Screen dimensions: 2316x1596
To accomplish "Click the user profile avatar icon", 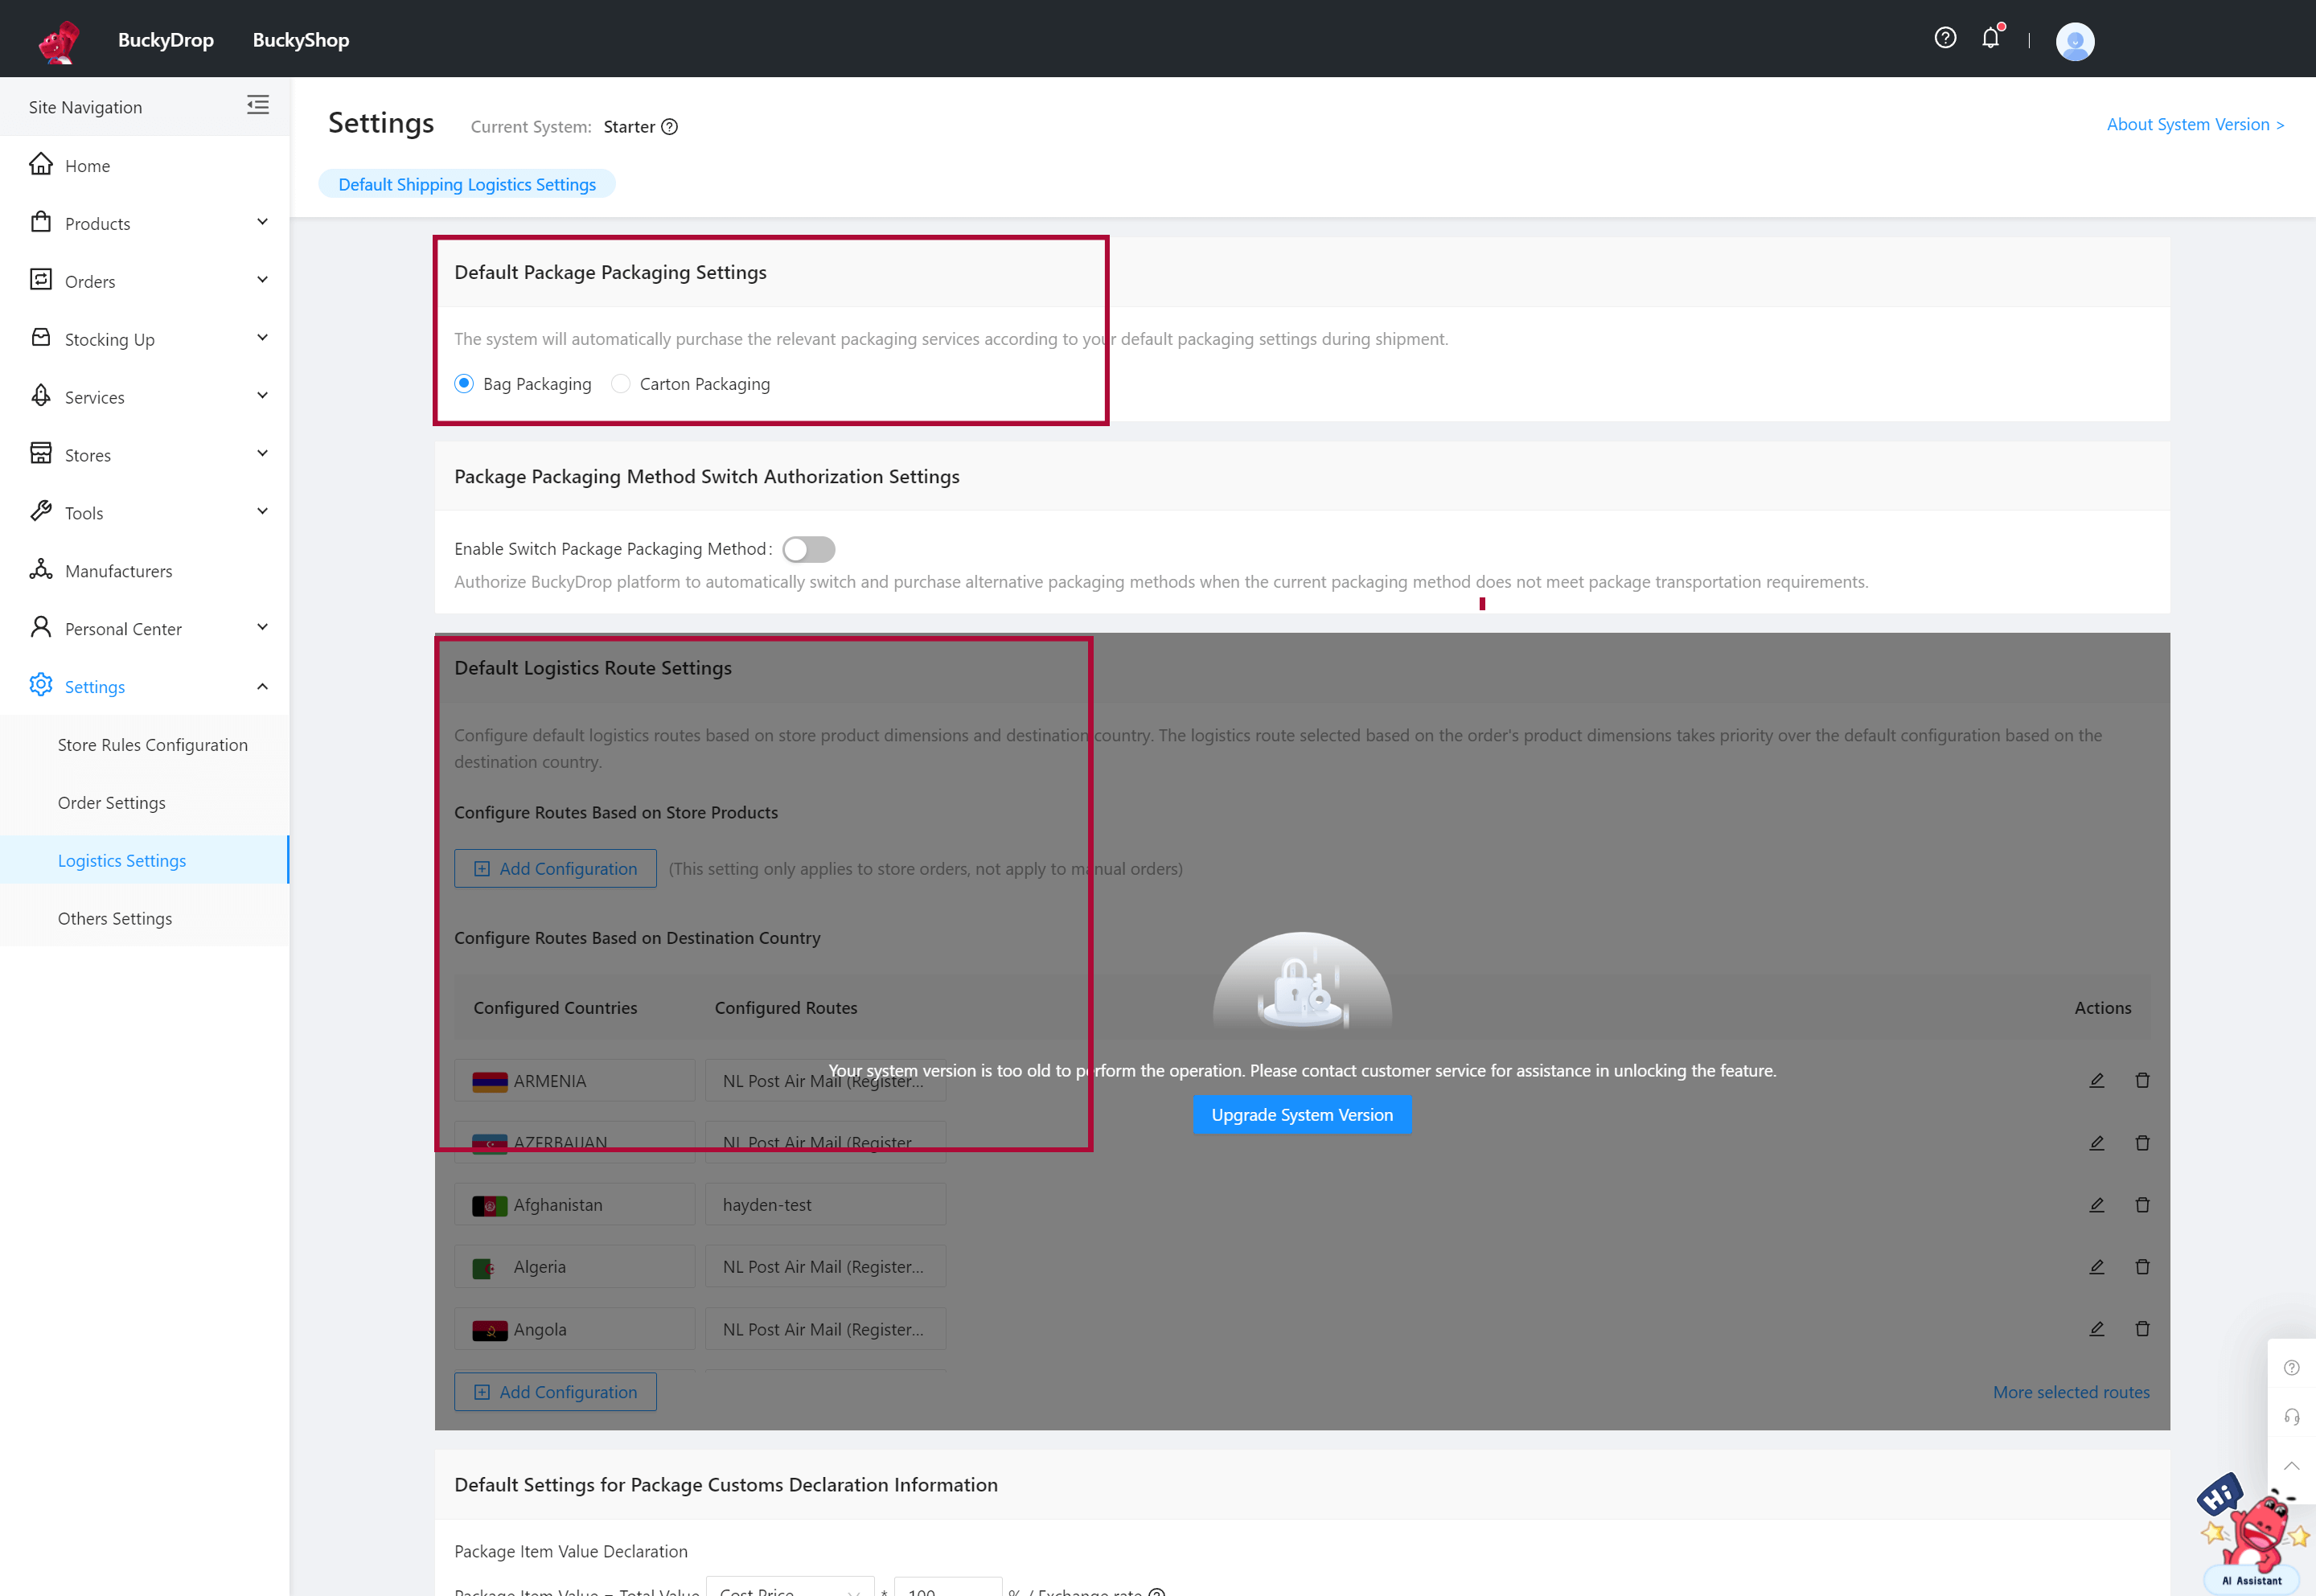I will pyautogui.click(x=2075, y=40).
